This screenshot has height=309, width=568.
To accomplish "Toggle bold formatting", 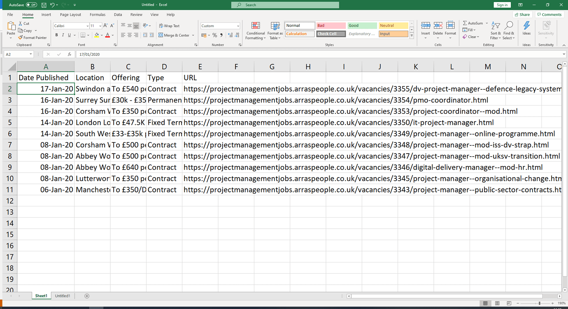I will click(57, 35).
